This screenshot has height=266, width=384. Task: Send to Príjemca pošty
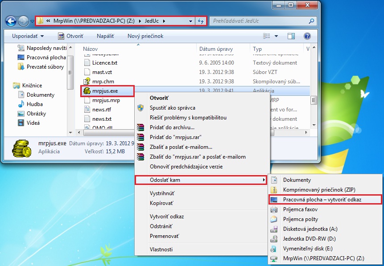[325, 219]
